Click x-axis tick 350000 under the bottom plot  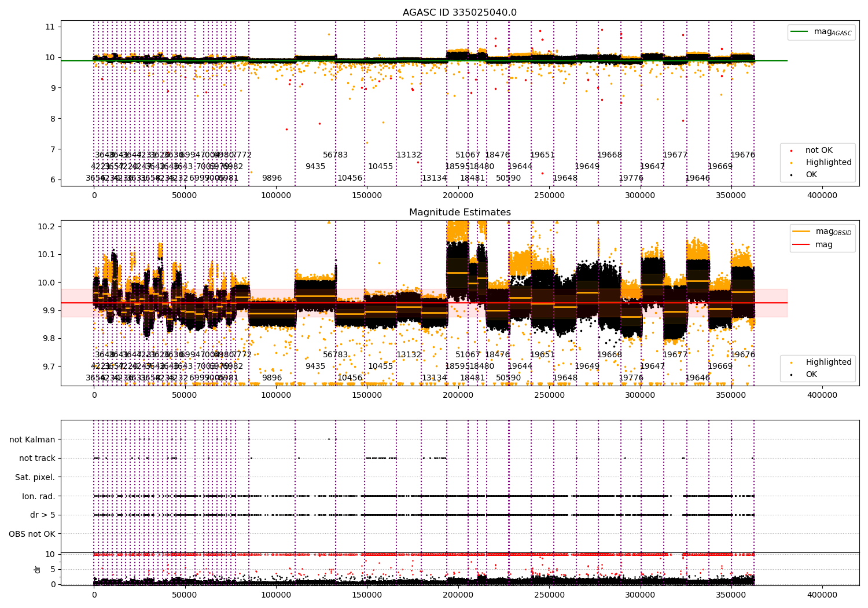click(731, 594)
